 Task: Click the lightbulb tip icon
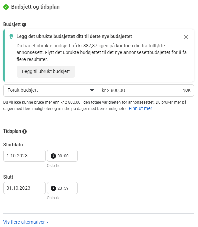(11, 37)
